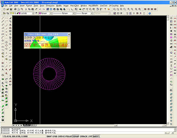This screenshot has height=138, width=177.
Task: Click the Zoom In magnifier icon
Action: pyautogui.click(x=129, y=9)
